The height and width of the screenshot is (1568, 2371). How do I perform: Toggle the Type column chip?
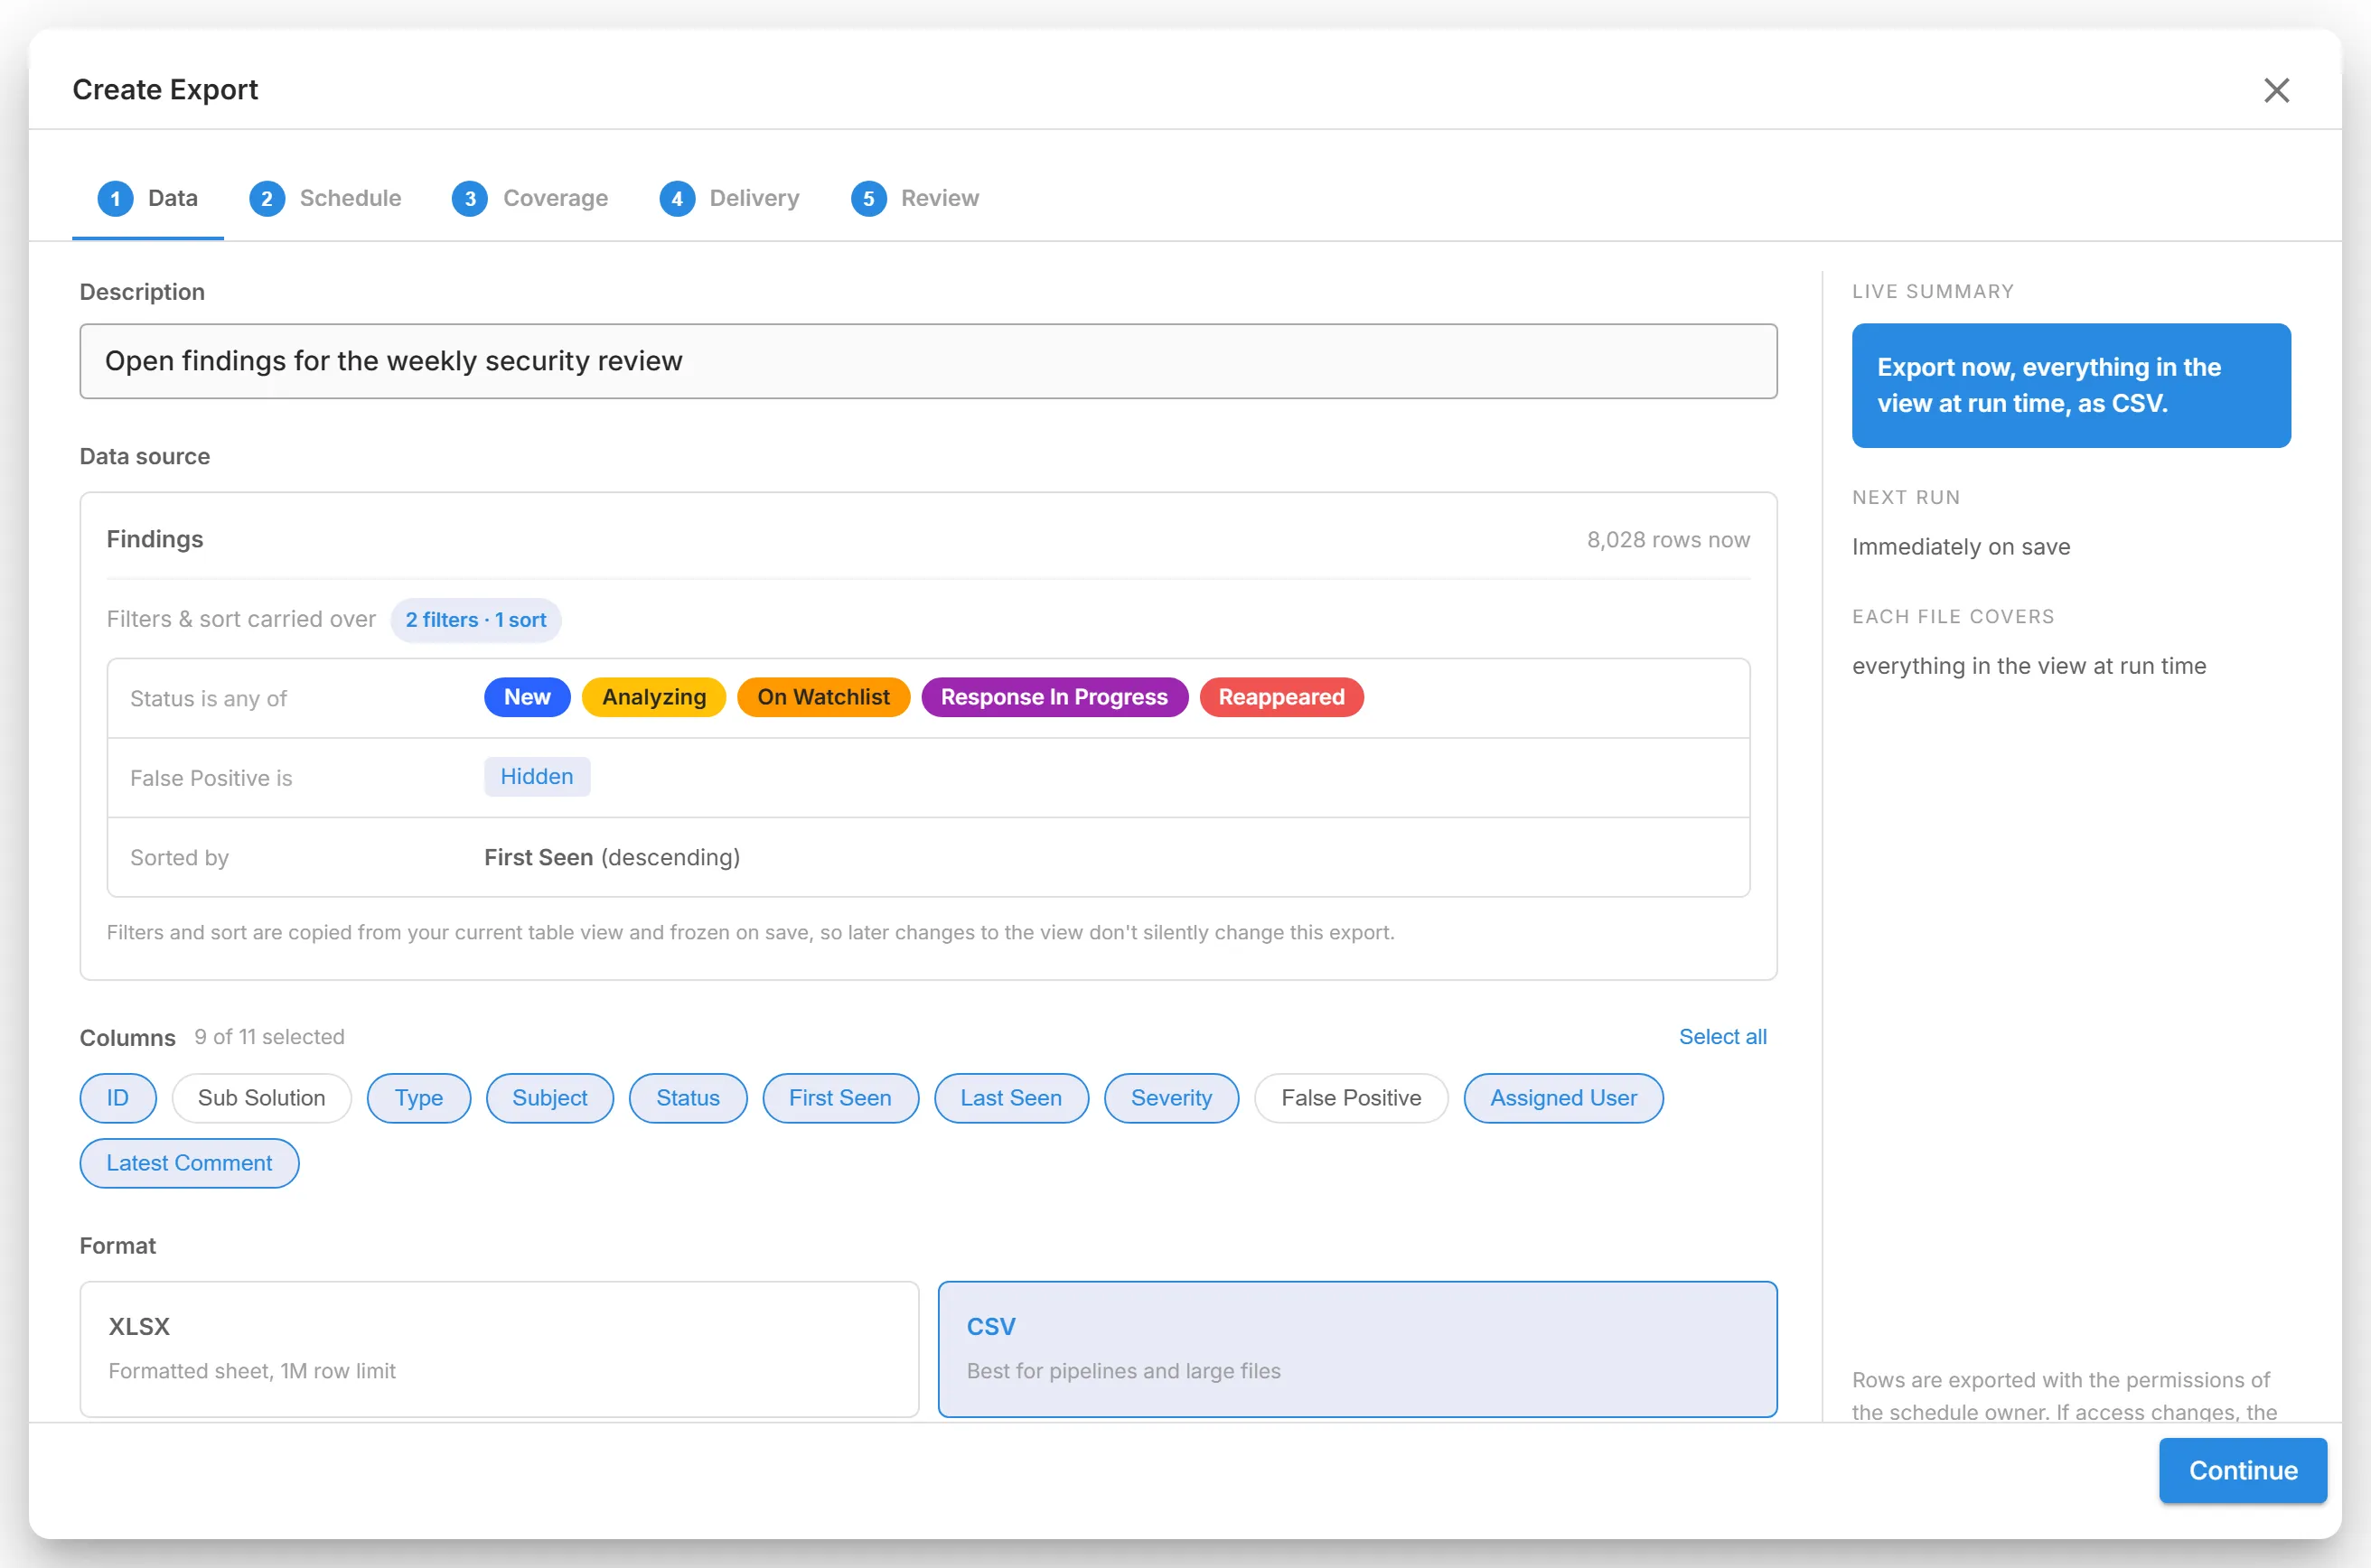(x=419, y=1098)
